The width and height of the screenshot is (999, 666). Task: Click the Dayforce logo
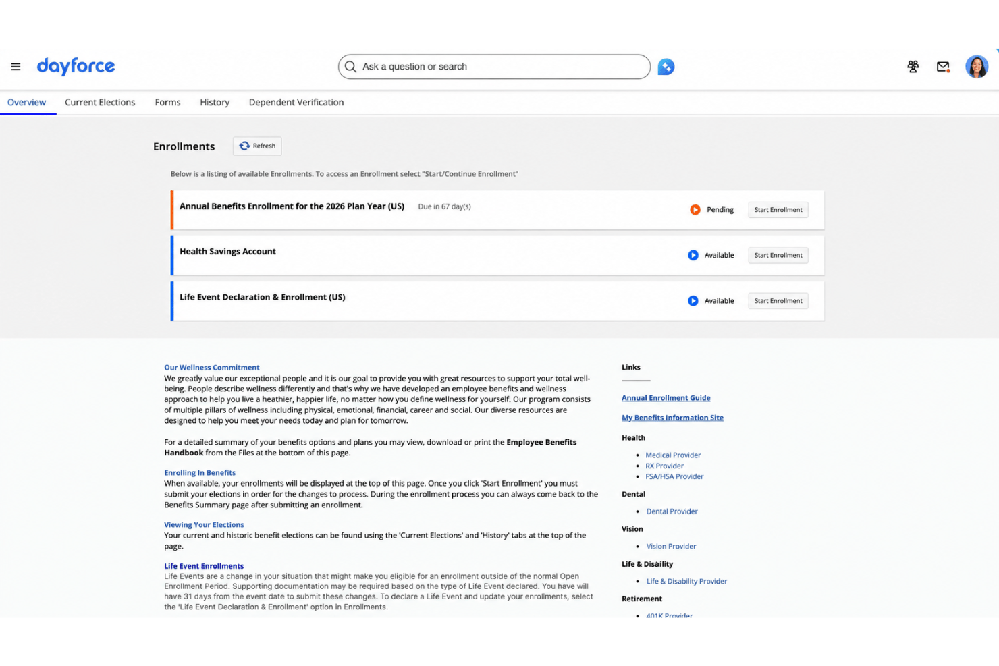[x=76, y=66]
